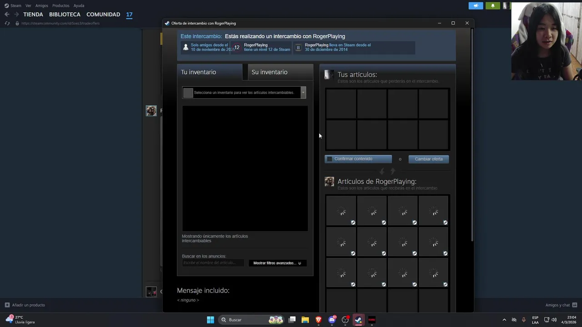Viewport: 582px width, 327px height.
Task: Click the plus icon for Añadir producto
Action: [7, 305]
